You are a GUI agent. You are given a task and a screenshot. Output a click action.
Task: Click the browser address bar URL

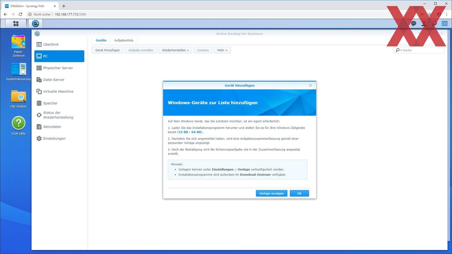tap(70, 14)
